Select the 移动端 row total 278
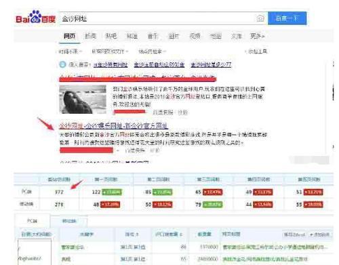 [x=59, y=205]
